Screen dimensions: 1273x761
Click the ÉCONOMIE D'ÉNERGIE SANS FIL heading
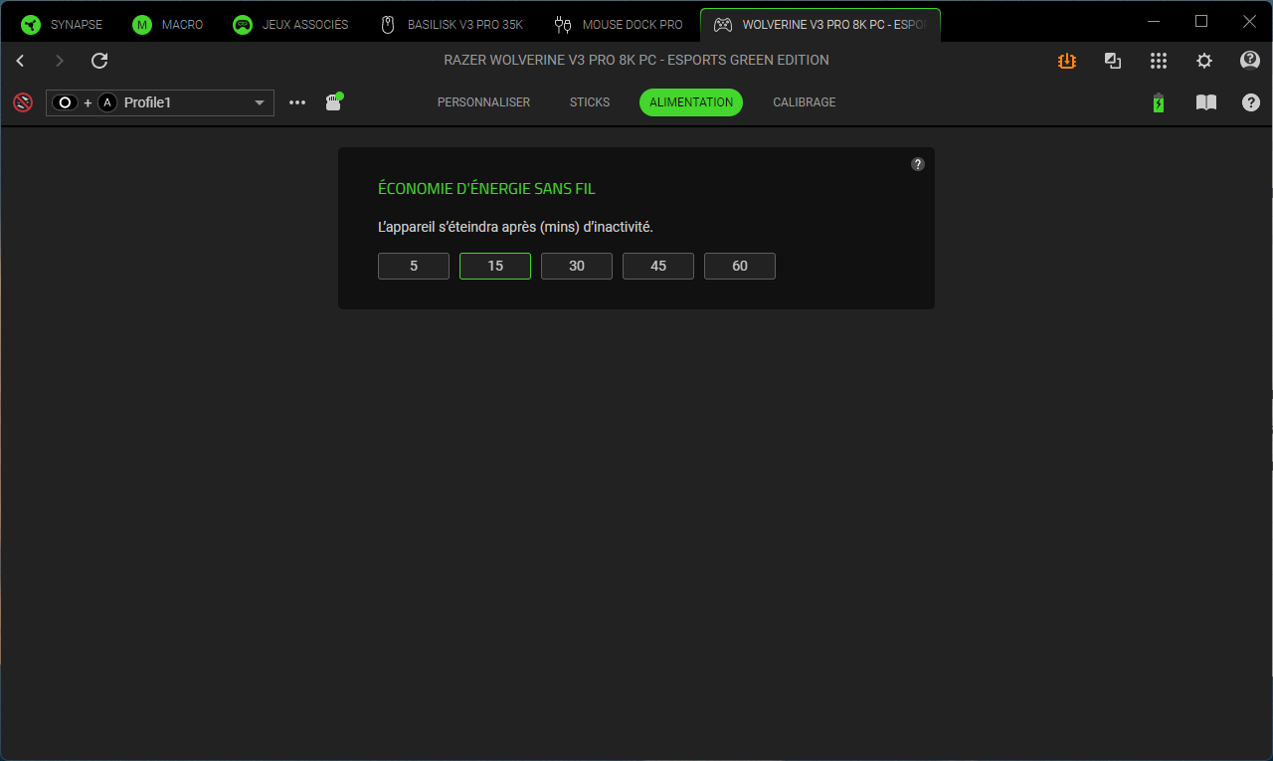coord(486,188)
